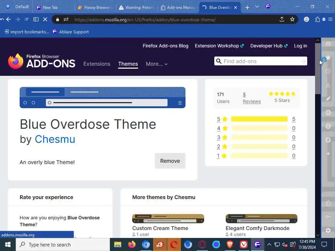Click the undo close tab icon

click(x=2, y=19)
